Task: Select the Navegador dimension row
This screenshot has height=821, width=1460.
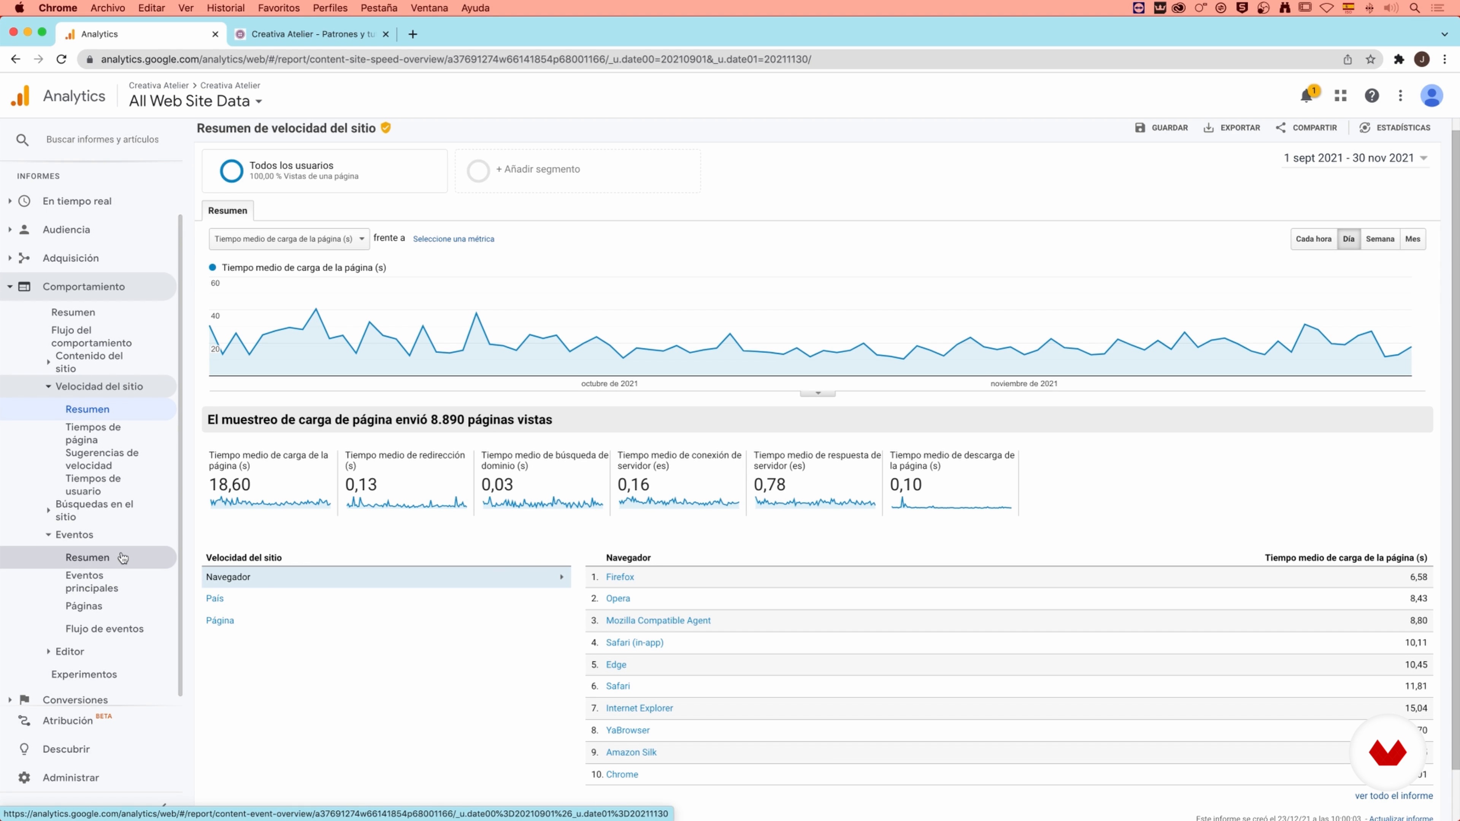Action: pos(386,577)
